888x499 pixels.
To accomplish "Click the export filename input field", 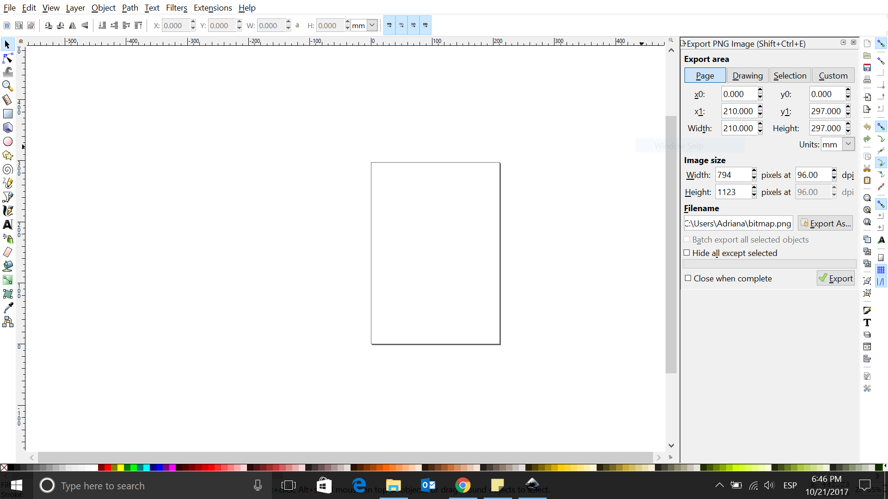I will pos(738,223).
